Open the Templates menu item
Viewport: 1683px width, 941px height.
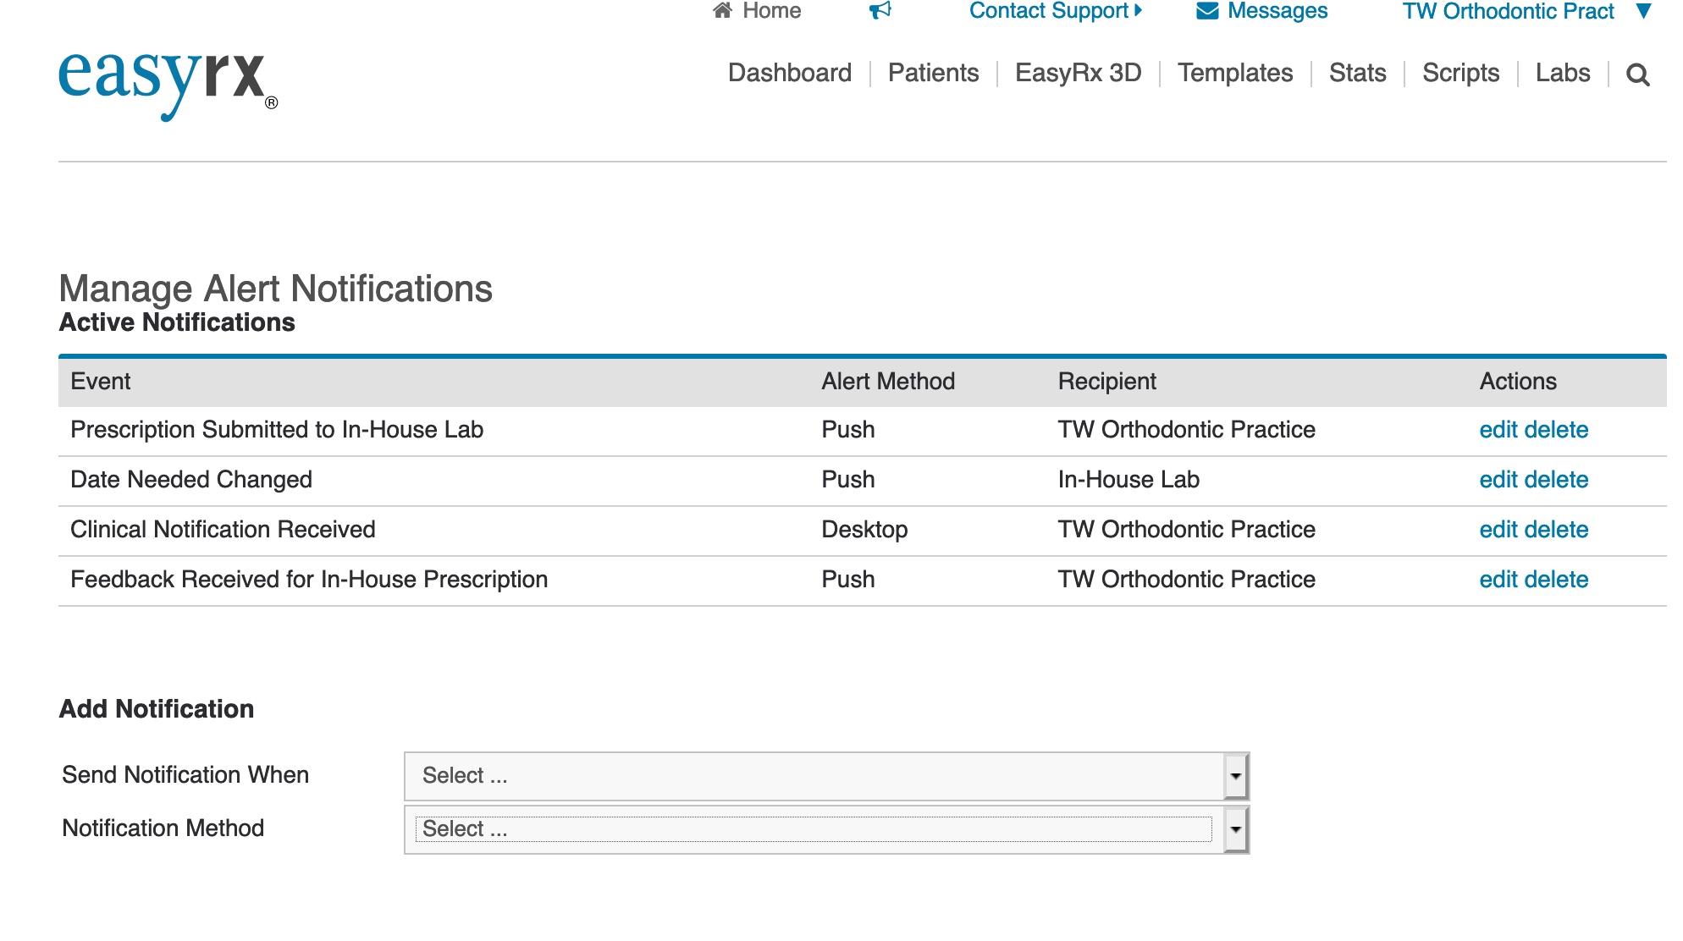1234,73
